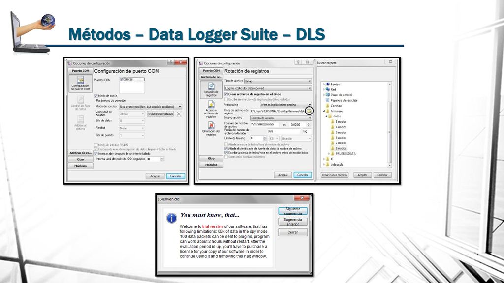Select Módulos tab in COM dialog

[80, 166]
